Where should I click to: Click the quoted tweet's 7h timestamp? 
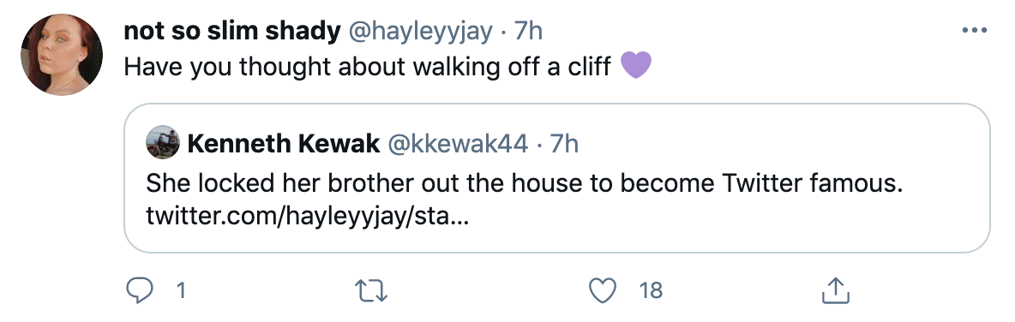(x=564, y=144)
